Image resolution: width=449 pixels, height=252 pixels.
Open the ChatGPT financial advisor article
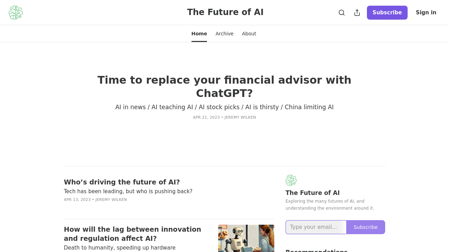[224, 87]
